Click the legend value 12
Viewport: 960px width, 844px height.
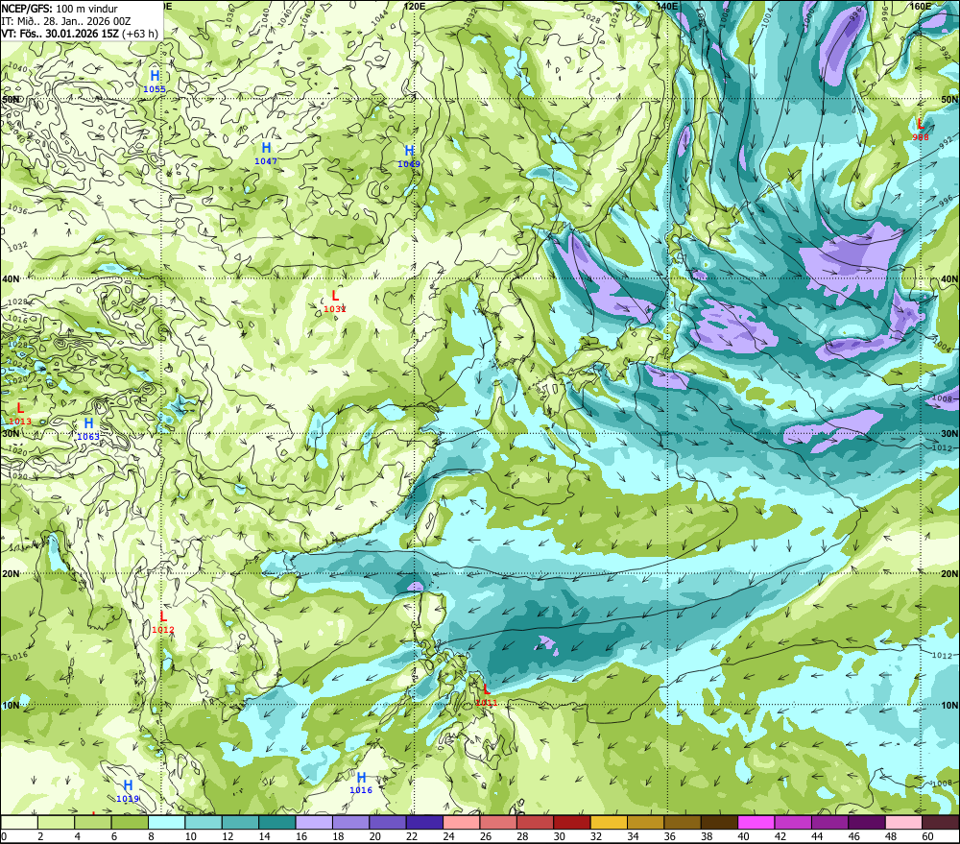coord(228,836)
